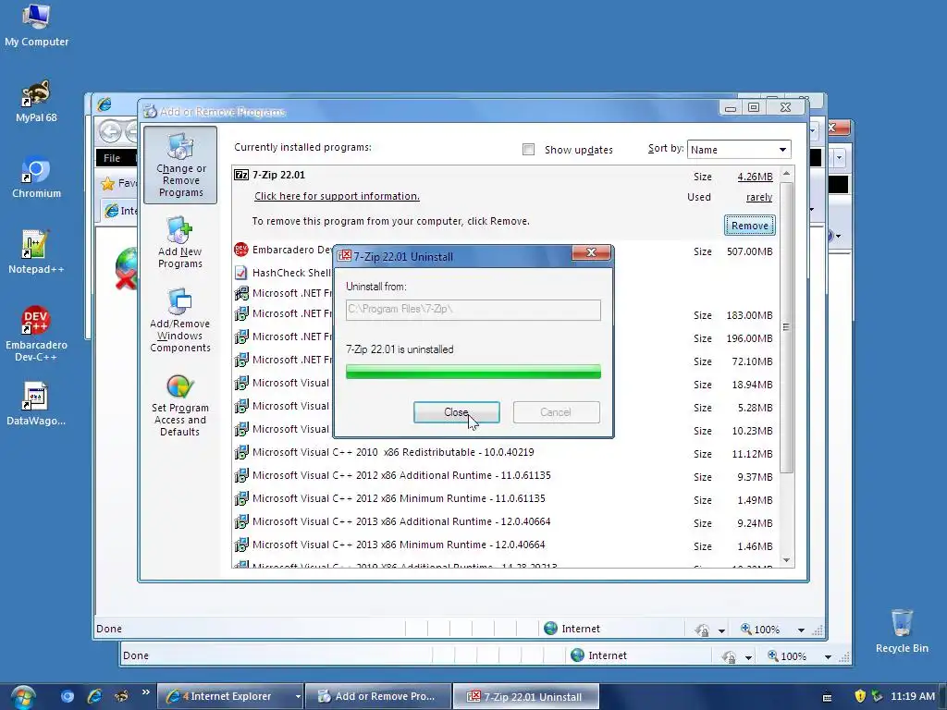Viewport: 947px width, 710px height.
Task: Select the HashCheck Shell entry icon
Action: [x=241, y=273]
